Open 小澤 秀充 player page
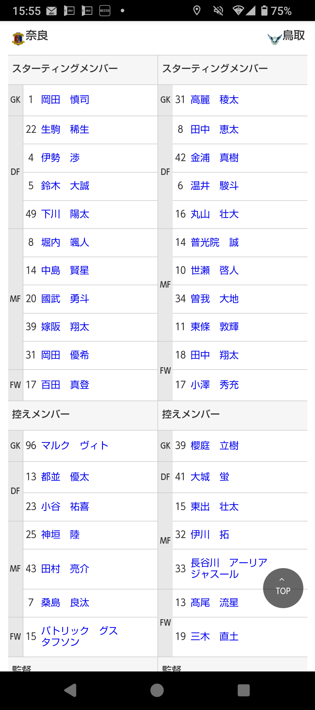 pos(214,385)
